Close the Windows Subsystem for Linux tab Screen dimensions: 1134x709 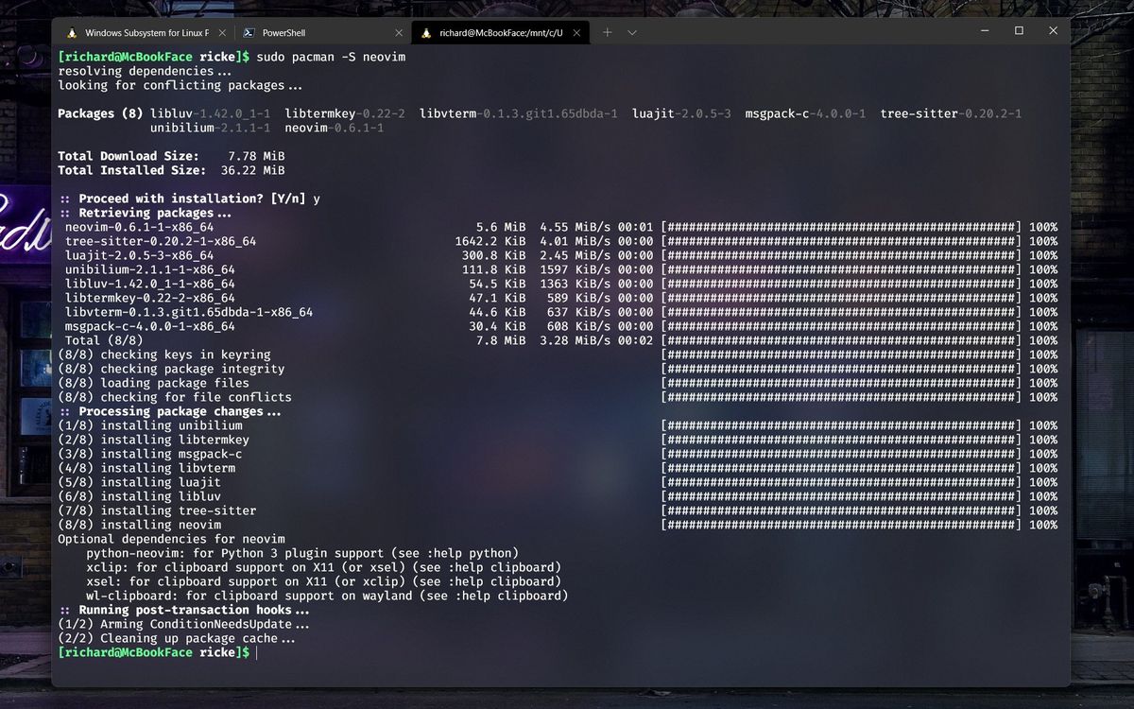point(222,30)
